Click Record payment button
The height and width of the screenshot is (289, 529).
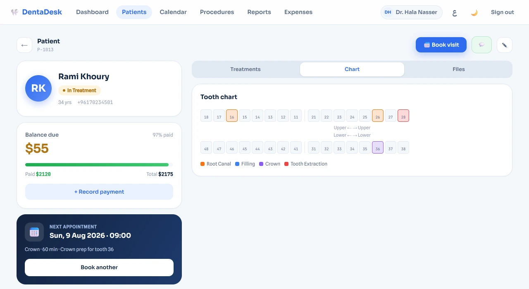(99, 192)
